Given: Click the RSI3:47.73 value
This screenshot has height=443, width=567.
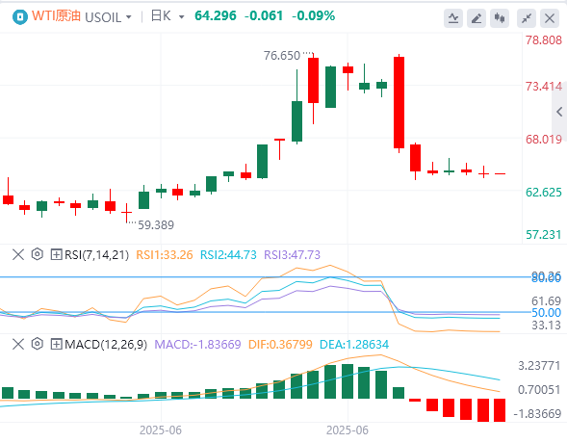Looking at the screenshot, I should click(x=293, y=255).
